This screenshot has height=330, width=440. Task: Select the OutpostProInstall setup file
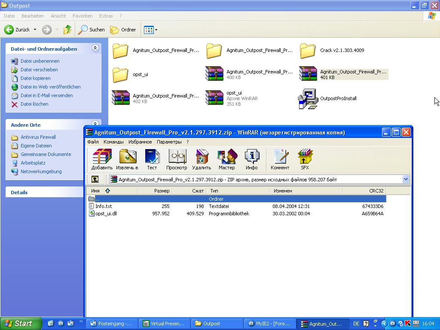pyautogui.click(x=327, y=98)
